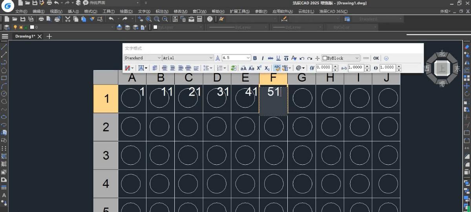Click the scissors Cut icon in toolbar
The image size is (471, 212).
(68, 19)
